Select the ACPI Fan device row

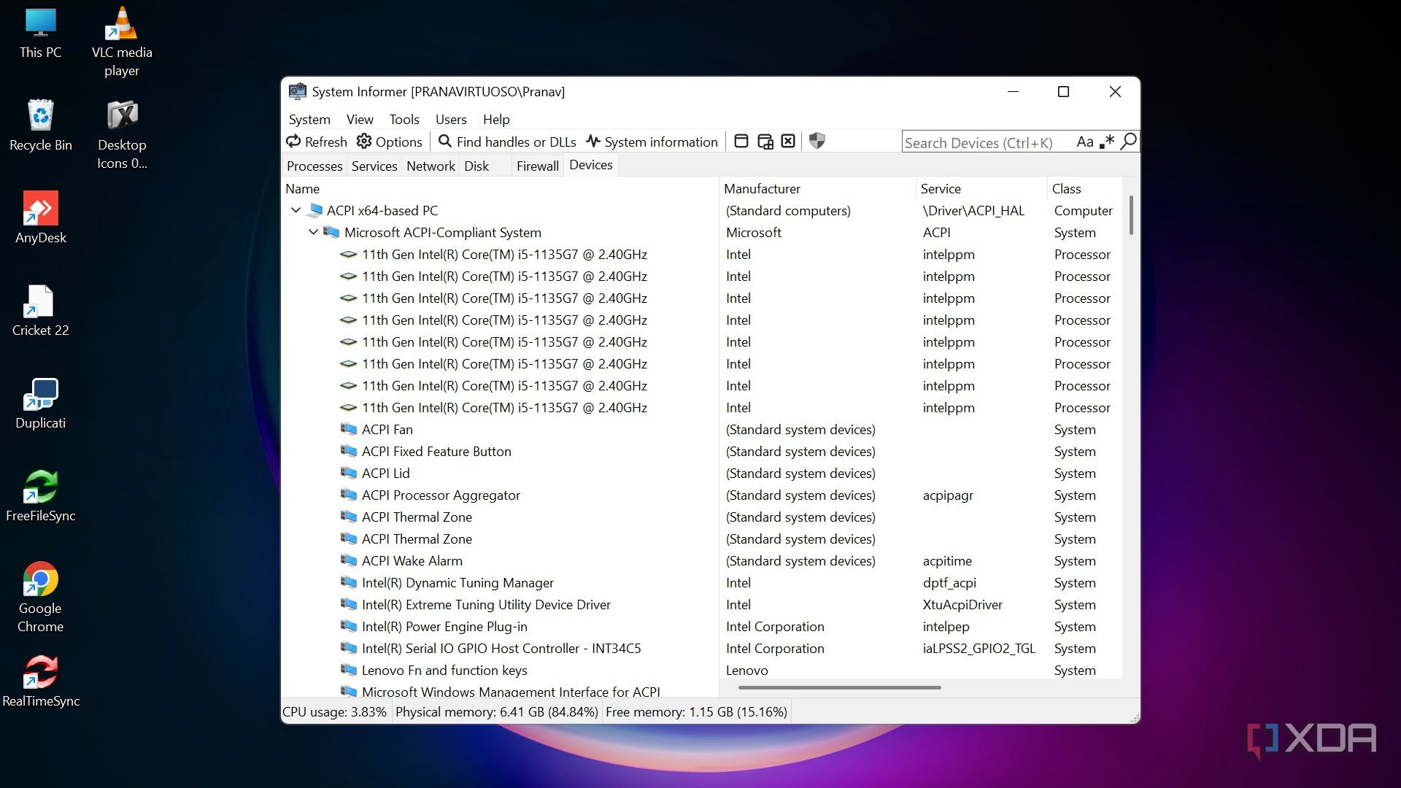point(702,429)
